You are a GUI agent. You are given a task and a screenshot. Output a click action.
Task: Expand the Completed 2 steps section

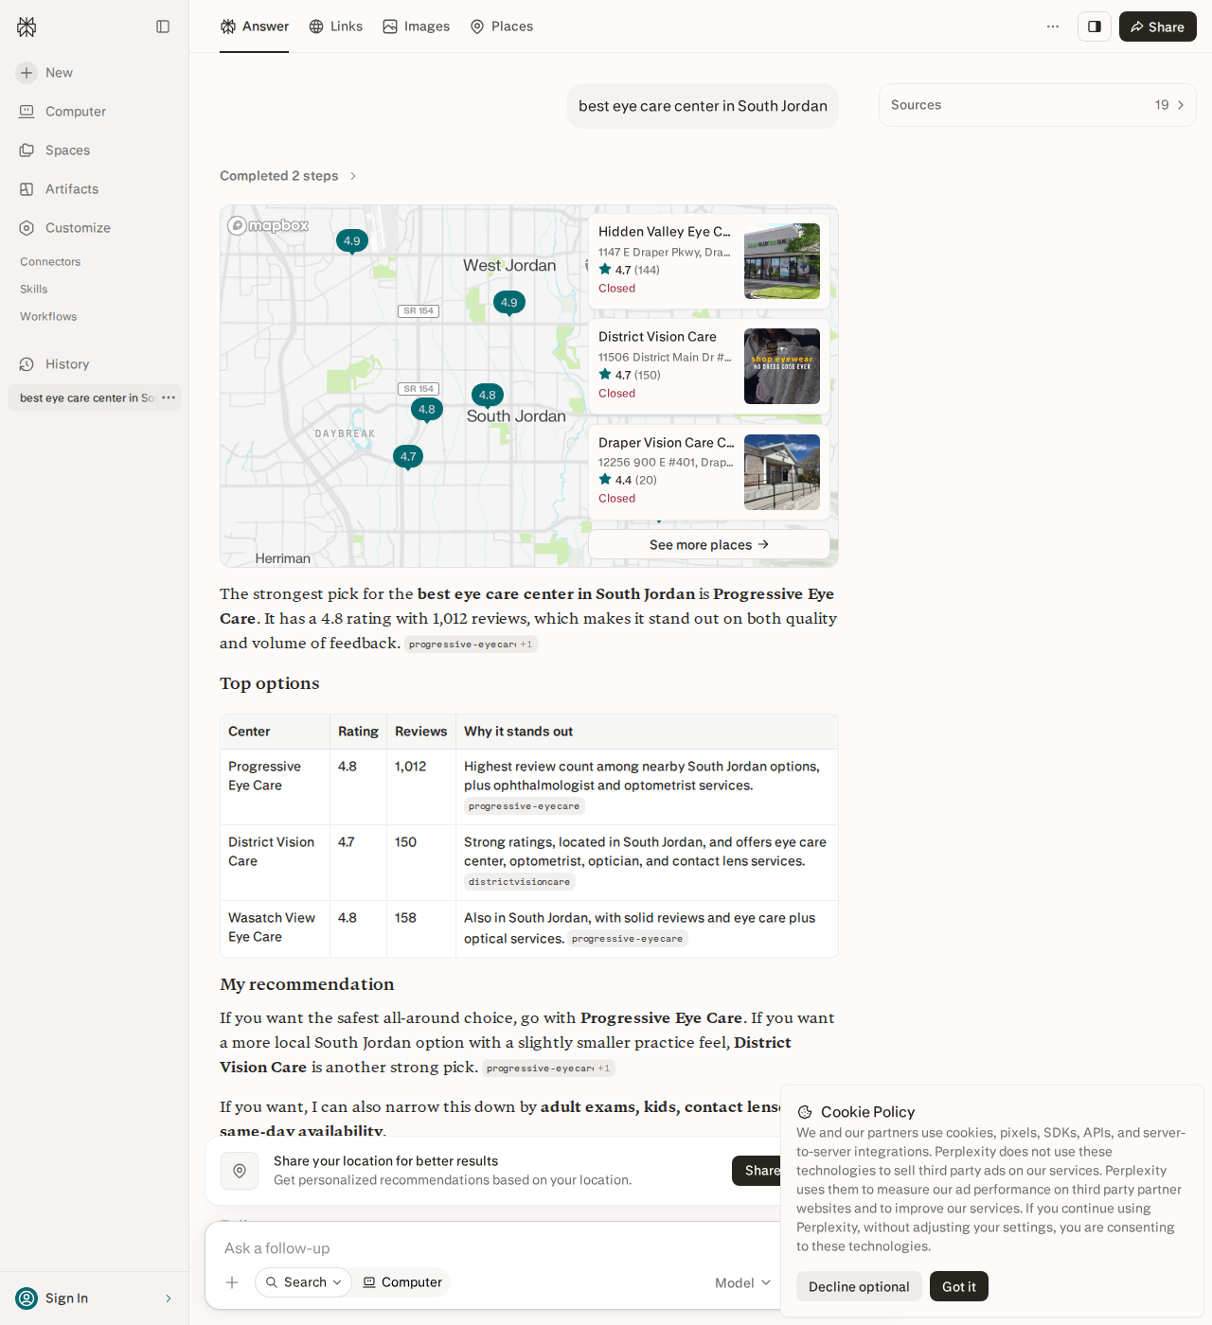(x=288, y=176)
